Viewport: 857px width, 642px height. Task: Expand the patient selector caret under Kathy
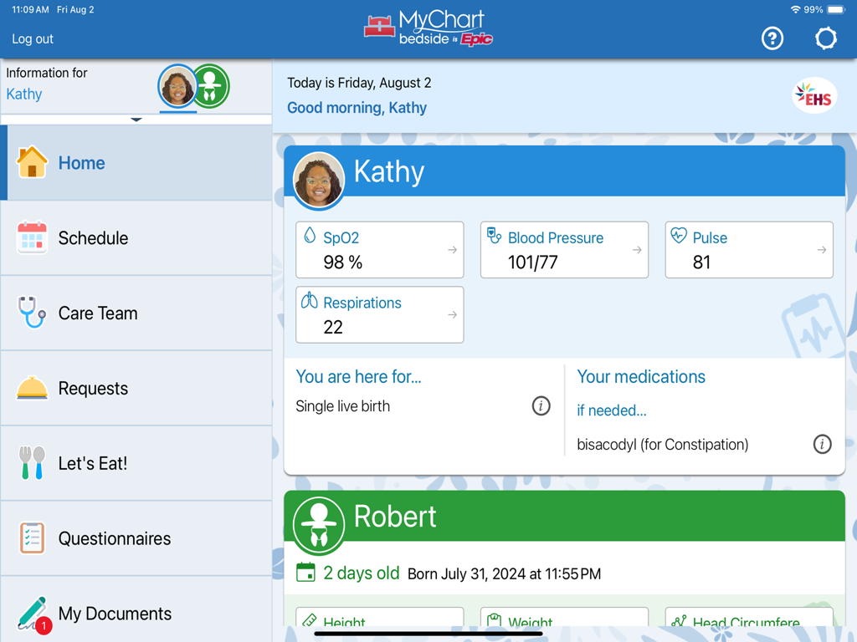[136, 120]
